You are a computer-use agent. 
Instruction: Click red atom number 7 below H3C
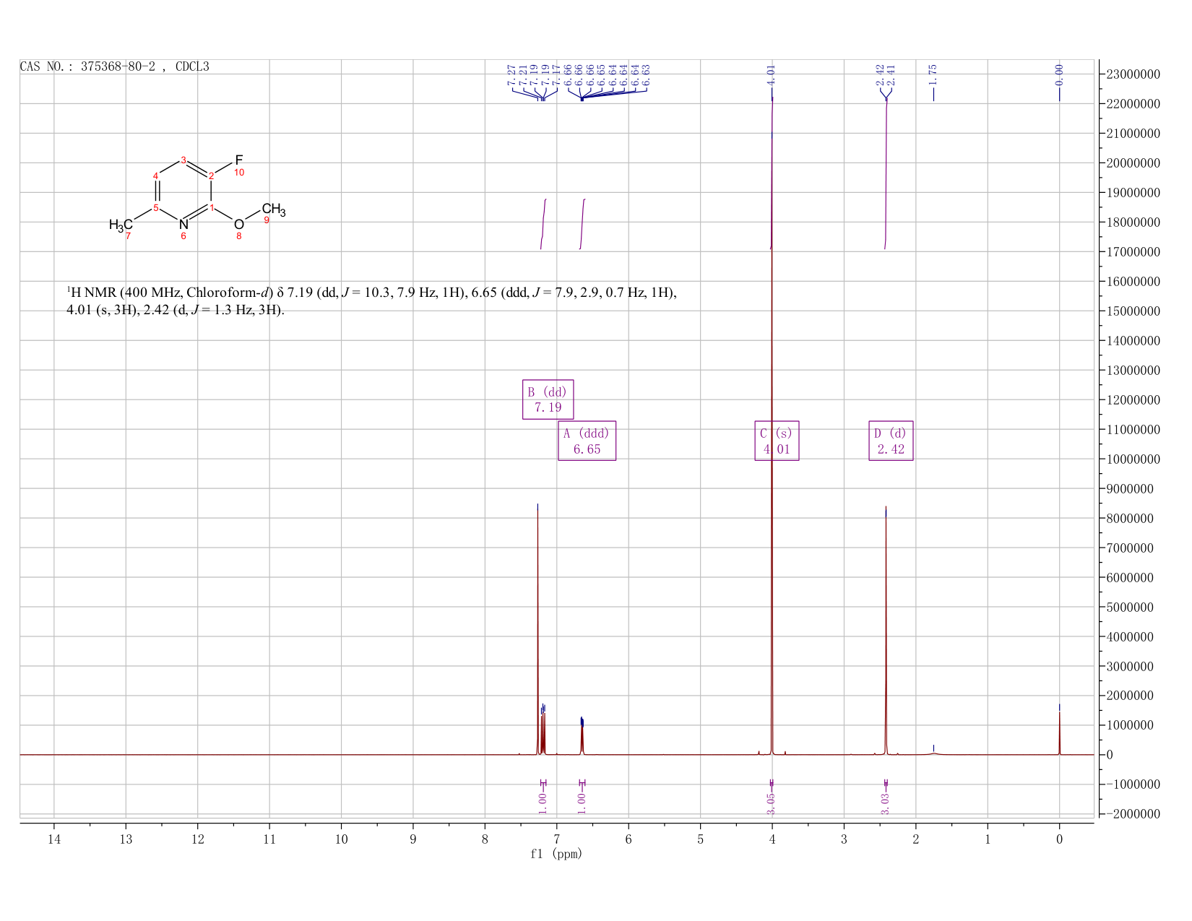click(129, 236)
